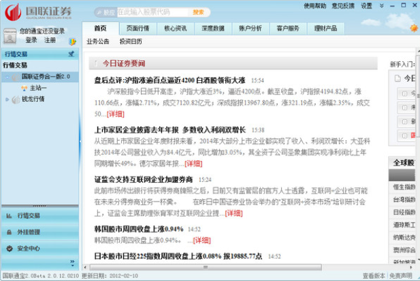Open the 行情交易 bottom sidebar section
This screenshot has height=281, width=420.
pos(40,216)
